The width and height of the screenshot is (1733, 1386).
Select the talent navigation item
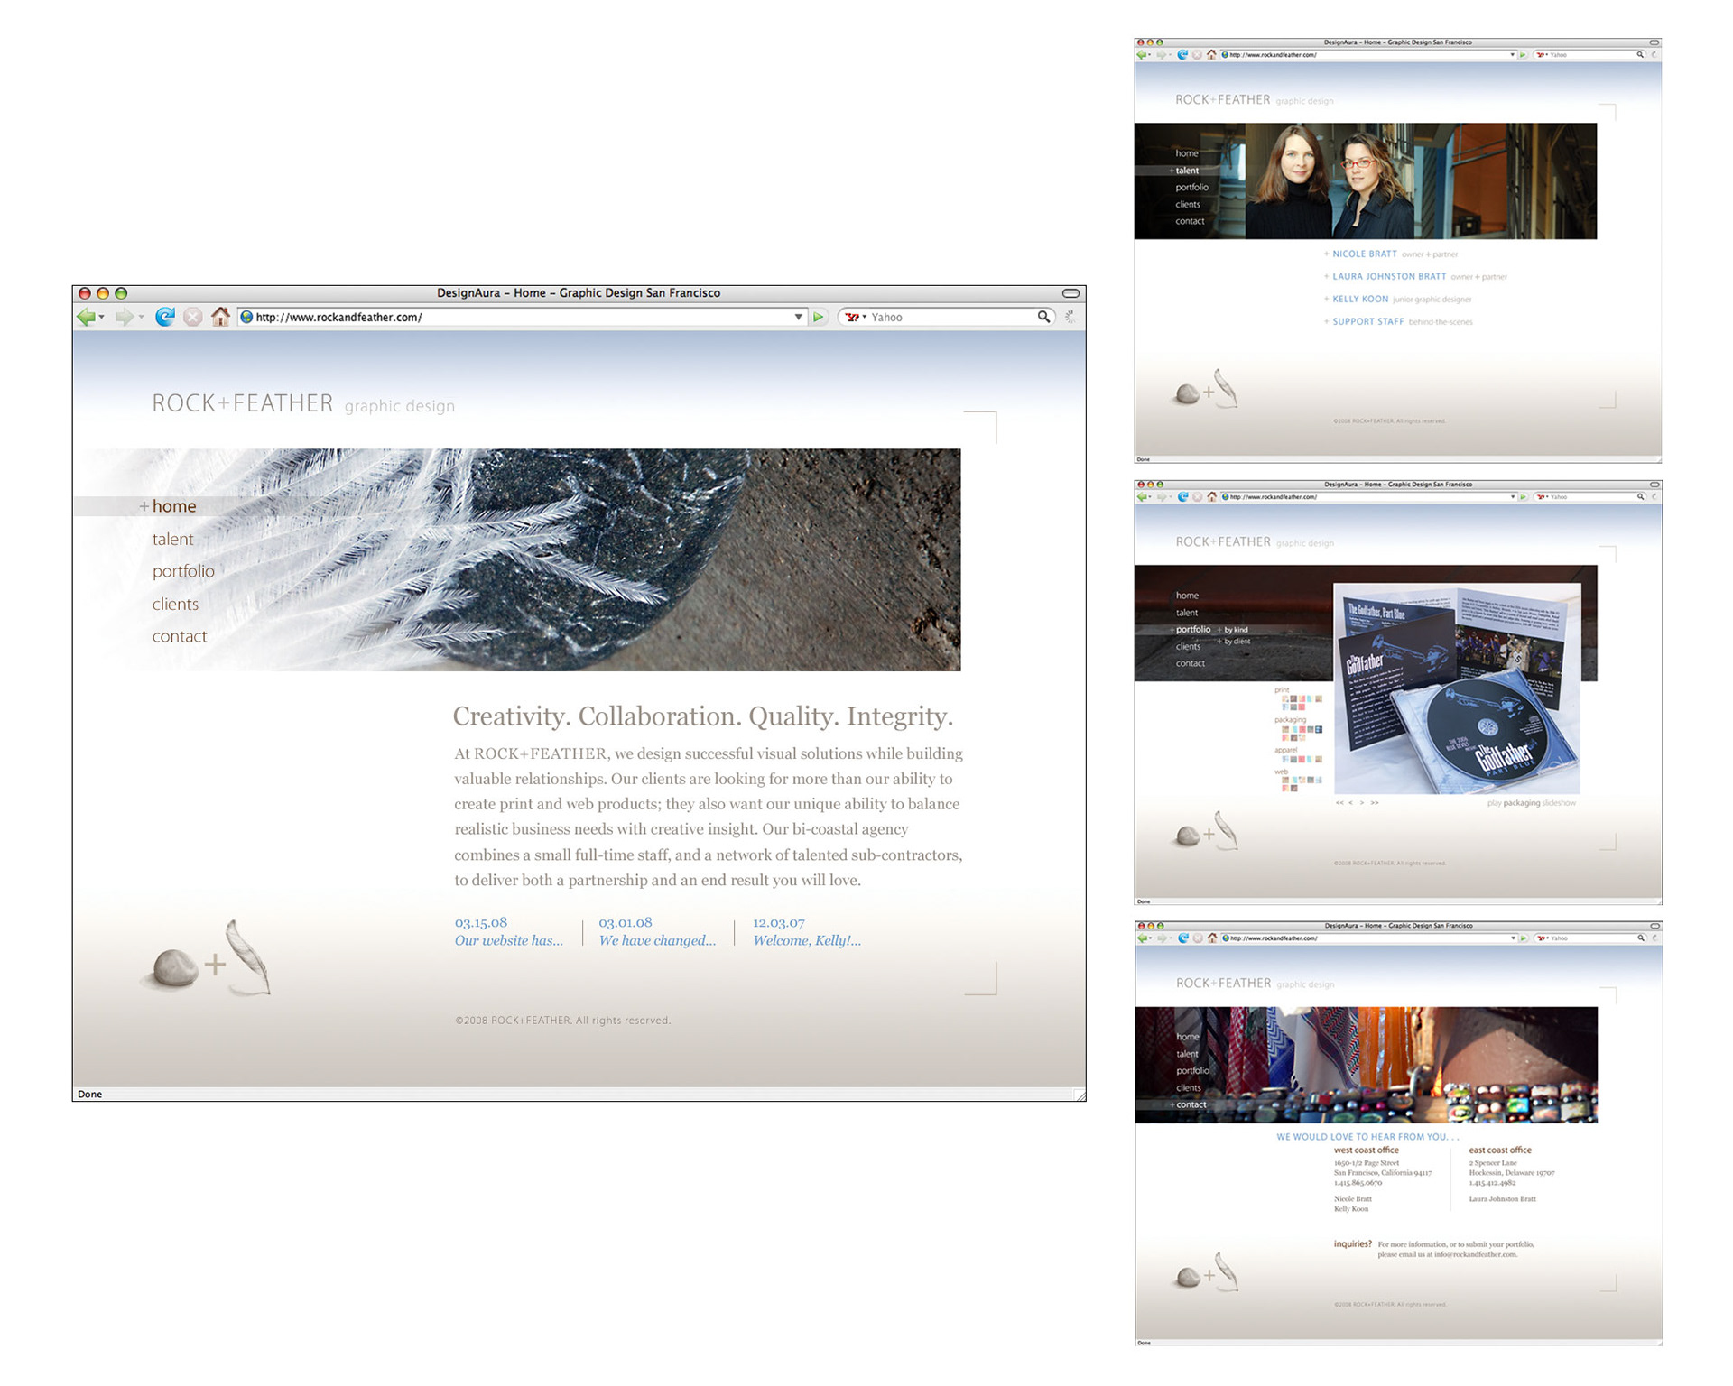pyautogui.click(x=172, y=539)
